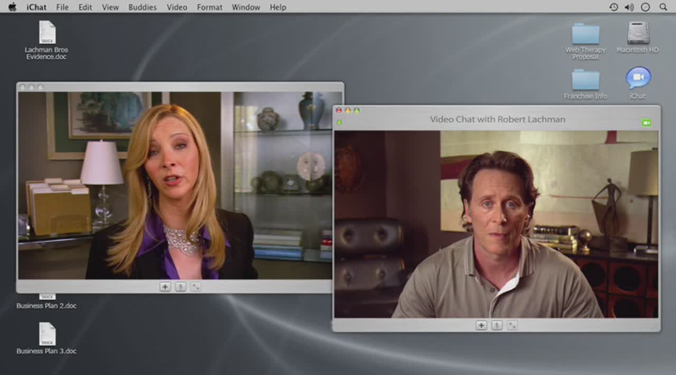Open the iChat desktop icon
This screenshot has width=676, height=375.
click(x=638, y=78)
